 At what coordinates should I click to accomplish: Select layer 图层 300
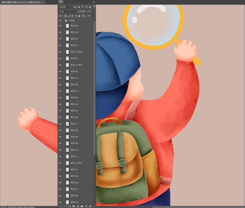coord(76,130)
